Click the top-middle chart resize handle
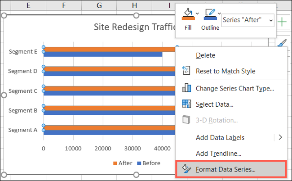The width and height of the screenshot is (292, 181). [x=136, y=15]
